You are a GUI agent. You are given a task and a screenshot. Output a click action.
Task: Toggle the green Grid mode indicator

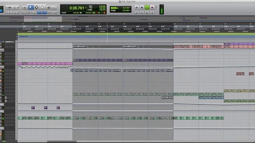tap(114, 8)
